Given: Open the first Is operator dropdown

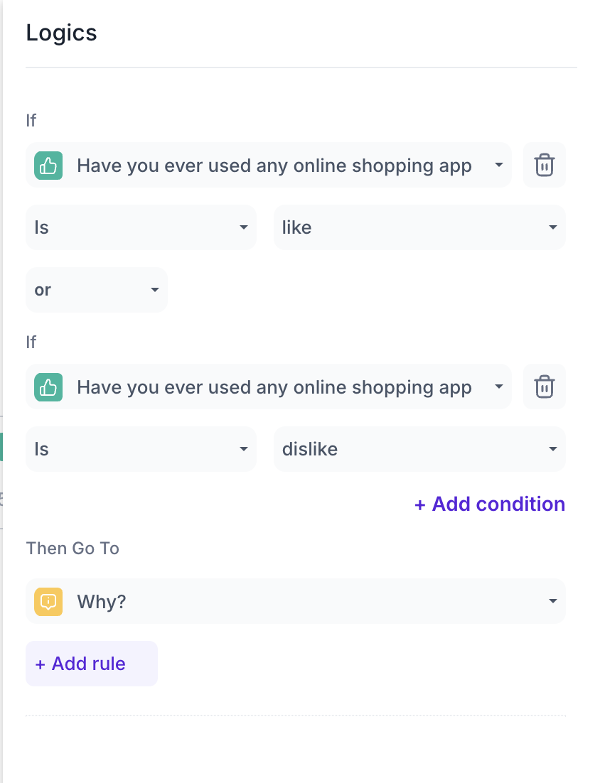Looking at the screenshot, I should coord(141,227).
